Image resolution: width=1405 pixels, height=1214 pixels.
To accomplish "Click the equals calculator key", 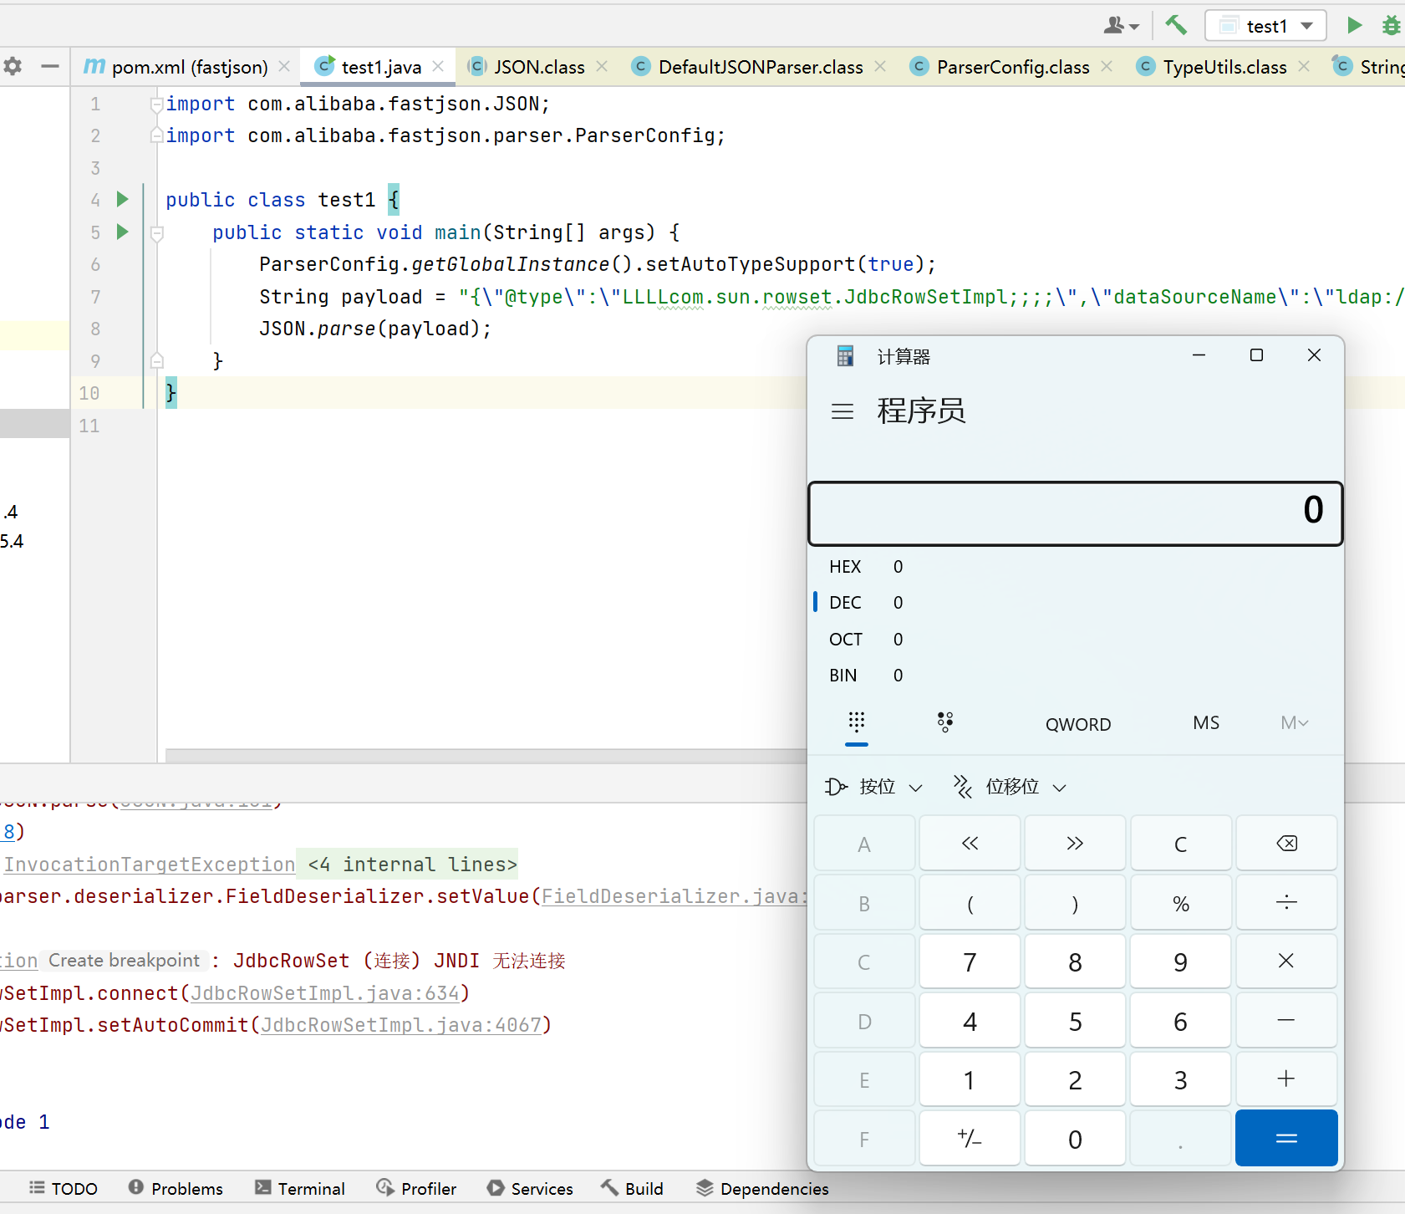I will (1286, 1138).
